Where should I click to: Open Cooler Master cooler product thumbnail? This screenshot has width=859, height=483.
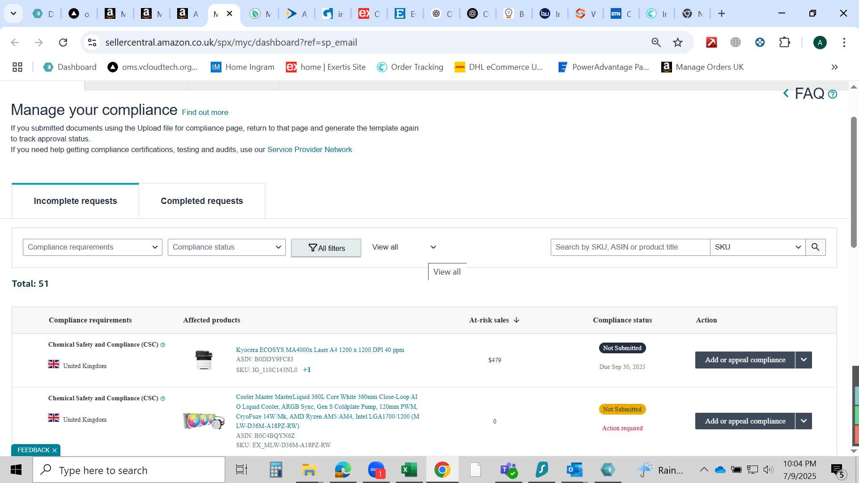point(204,421)
